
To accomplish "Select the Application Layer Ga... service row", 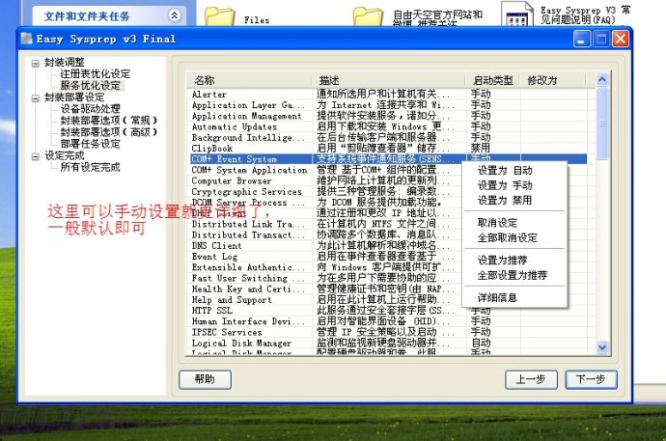I will (x=387, y=105).
